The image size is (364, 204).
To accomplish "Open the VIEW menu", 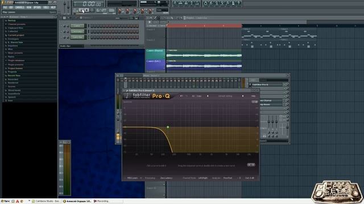I will (29, 7).
